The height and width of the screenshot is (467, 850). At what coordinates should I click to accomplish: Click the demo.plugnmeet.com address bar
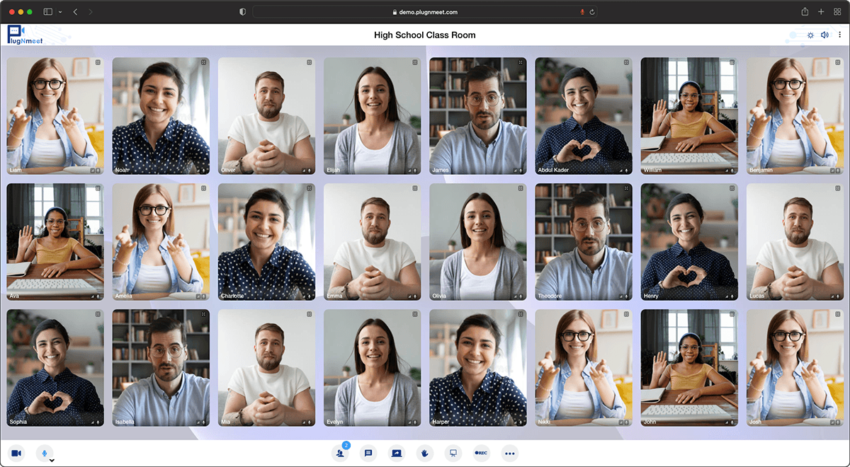coord(425,12)
